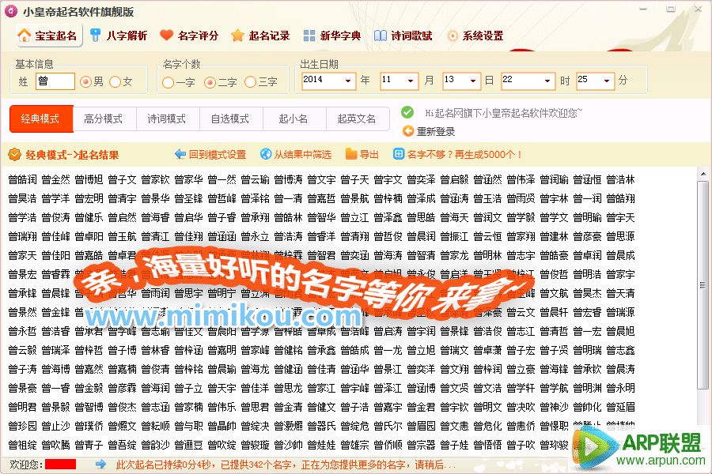Image resolution: width=712 pixels, height=474 pixels.
Task: Click the orange badge icon beside 经典模式->起名结果
Action: click(14, 155)
